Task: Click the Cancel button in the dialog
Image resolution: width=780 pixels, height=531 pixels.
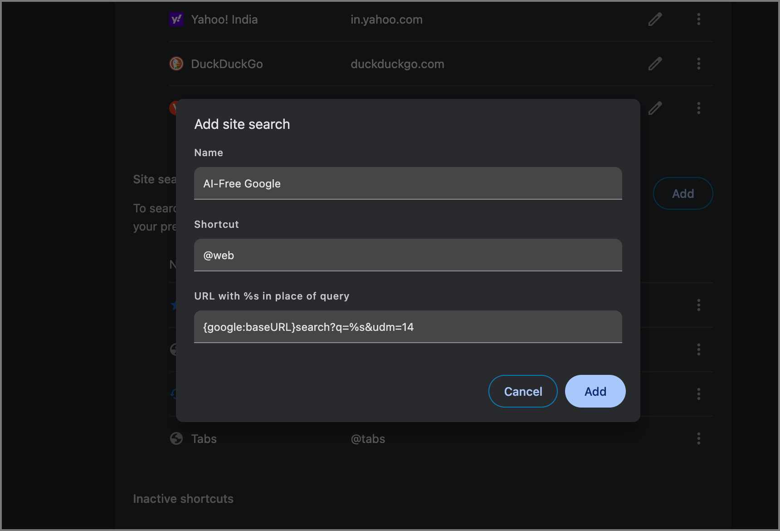Action: (522, 391)
